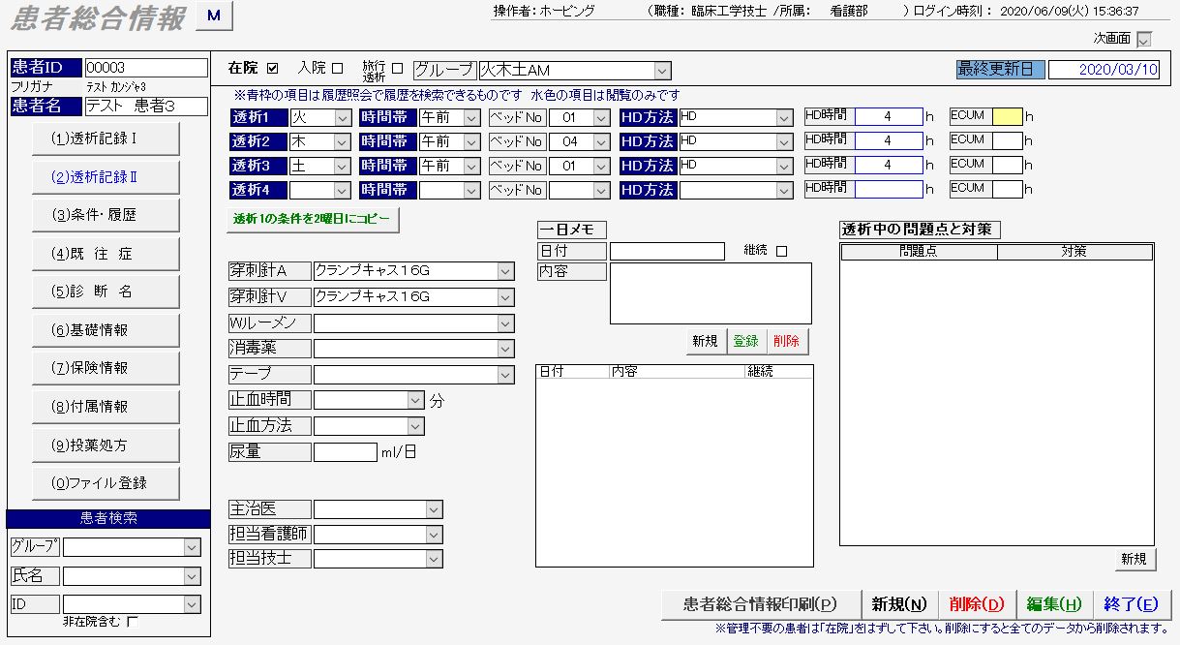Viewport: 1180px width, 645px height.
Task: Toggle the 継続 checkbox in 一日メモ
Action: point(782,251)
